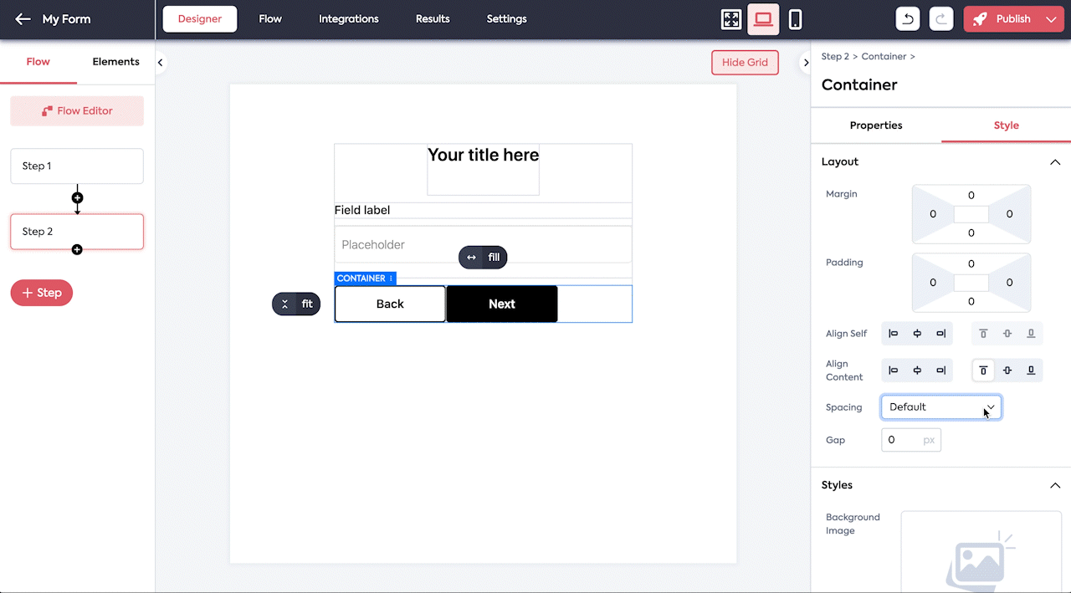Switch to fullscreen preview icon
This screenshot has width=1071, height=593.
point(730,19)
